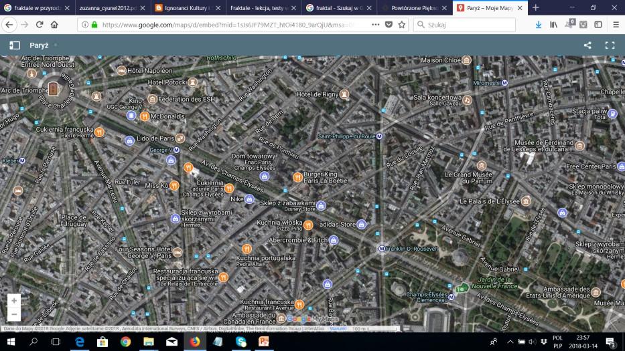Show site information for google.com
Viewport: 625px width, 351px height.
(85, 25)
